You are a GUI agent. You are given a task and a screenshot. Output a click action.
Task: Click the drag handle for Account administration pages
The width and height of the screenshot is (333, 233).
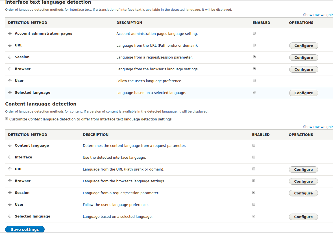pos(10,33)
